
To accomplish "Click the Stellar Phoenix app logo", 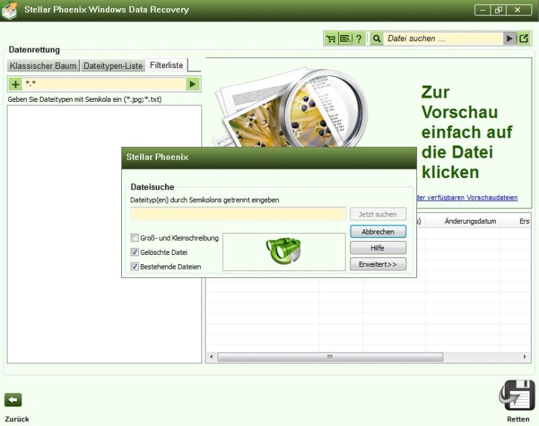I will click(9, 10).
